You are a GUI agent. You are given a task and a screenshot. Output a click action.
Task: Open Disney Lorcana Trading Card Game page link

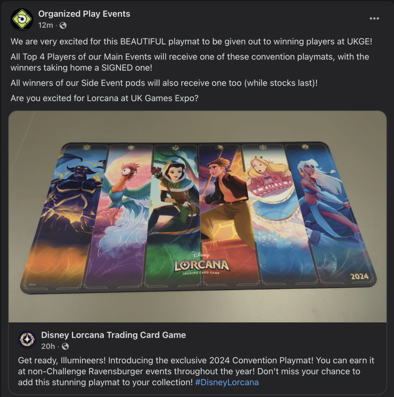pyautogui.click(x=113, y=335)
